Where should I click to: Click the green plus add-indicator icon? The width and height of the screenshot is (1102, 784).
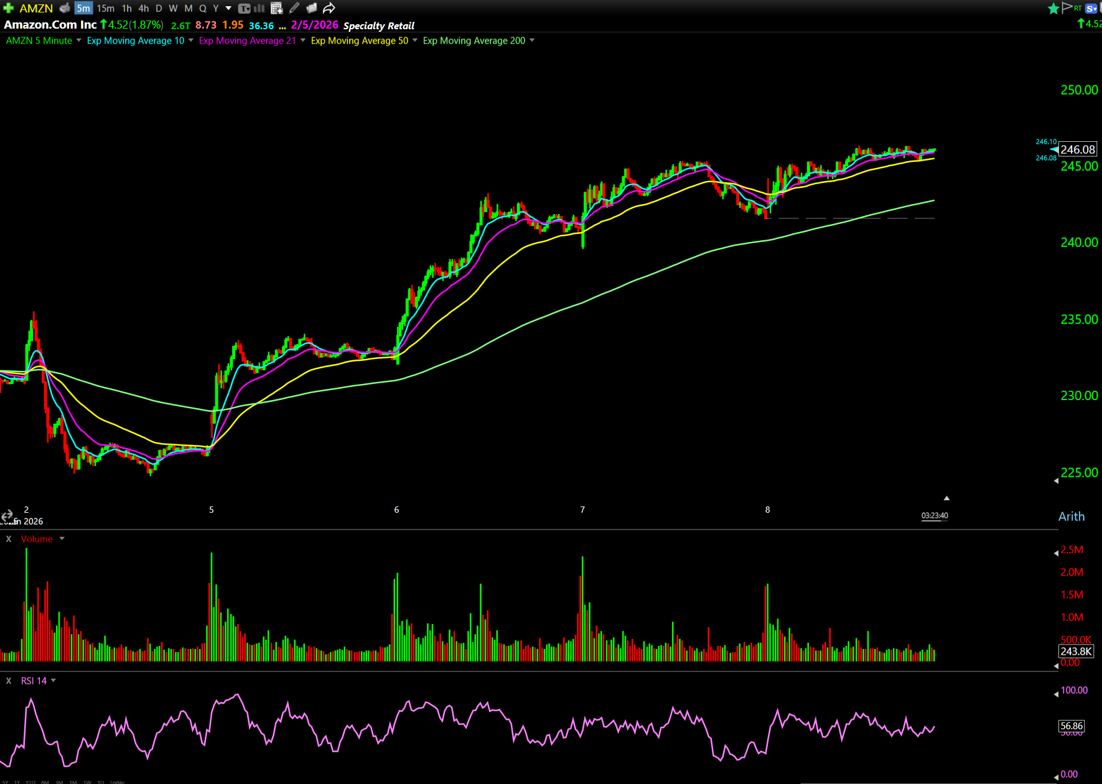[x=8, y=8]
